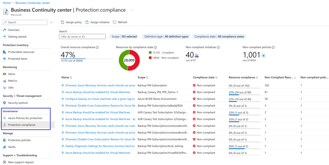Click the Business Continuity center logo icon

[x=6, y=11]
